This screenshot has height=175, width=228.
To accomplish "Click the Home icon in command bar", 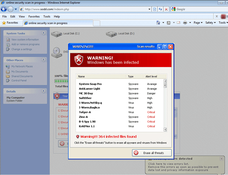I will tap(158, 23).
